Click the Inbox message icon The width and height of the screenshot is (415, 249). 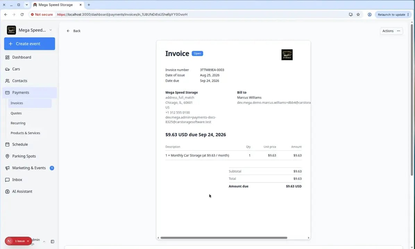(x=7, y=179)
